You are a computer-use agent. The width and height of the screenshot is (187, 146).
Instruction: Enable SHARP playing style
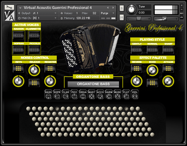[168, 50]
